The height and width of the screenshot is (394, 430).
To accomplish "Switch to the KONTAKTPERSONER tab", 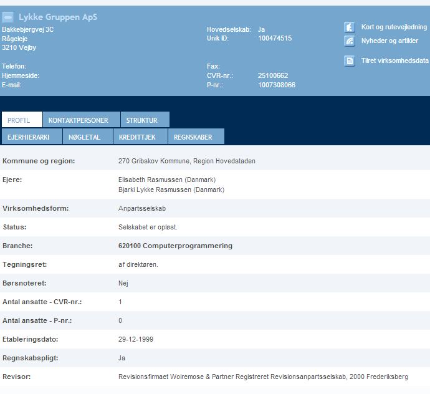I will coord(82,119).
